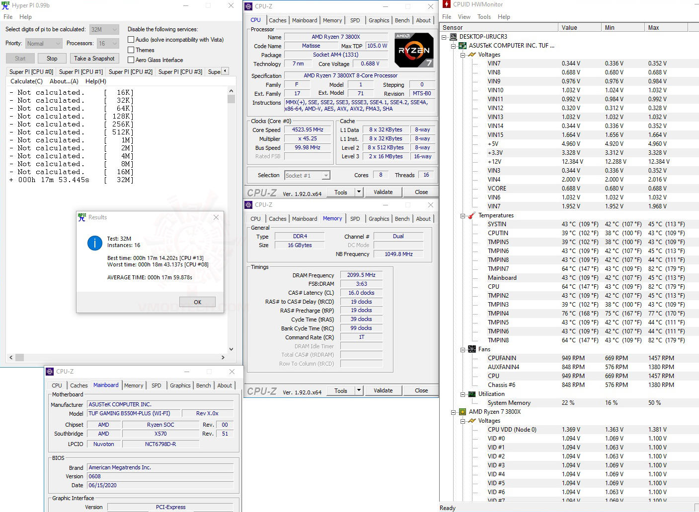Click the Stop button in Hyper PI
This screenshot has height=512, width=699.
[x=52, y=59]
